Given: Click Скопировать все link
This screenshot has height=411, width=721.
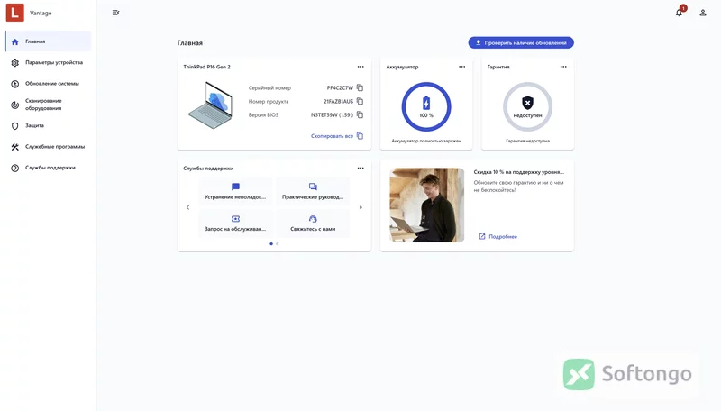Looking at the screenshot, I should 336,136.
